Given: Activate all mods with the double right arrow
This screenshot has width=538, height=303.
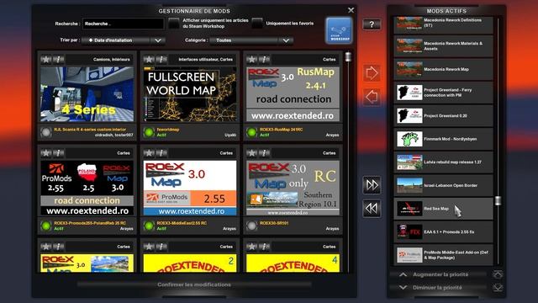Looking at the screenshot, I should click(x=372, y=185).
